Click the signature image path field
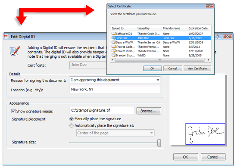The width and height of the screenshot is (237, 168). coord(102,111)
